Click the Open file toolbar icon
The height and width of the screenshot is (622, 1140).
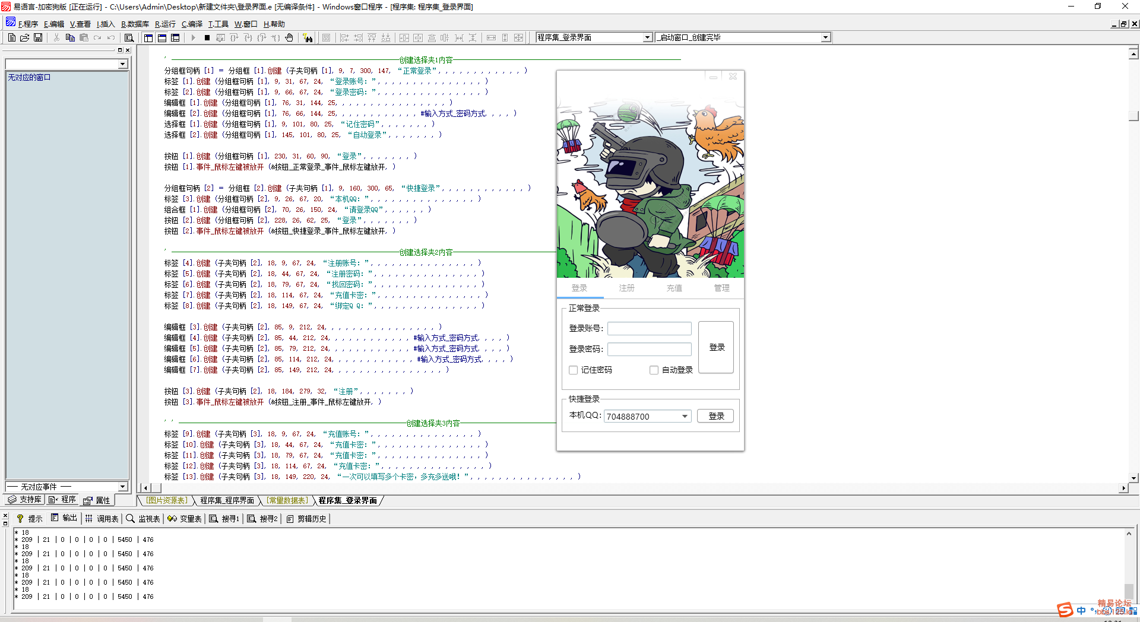coord(25,37)
